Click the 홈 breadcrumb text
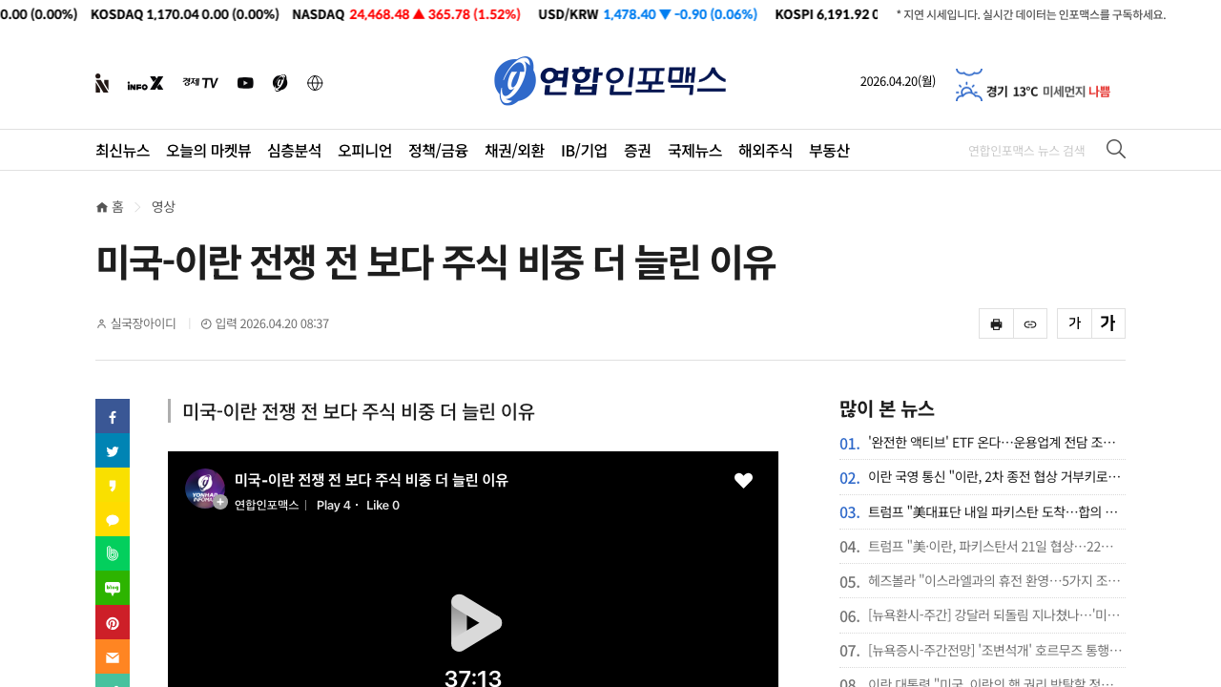This screenshot has height=687, width=1221. tap(117, 207)
